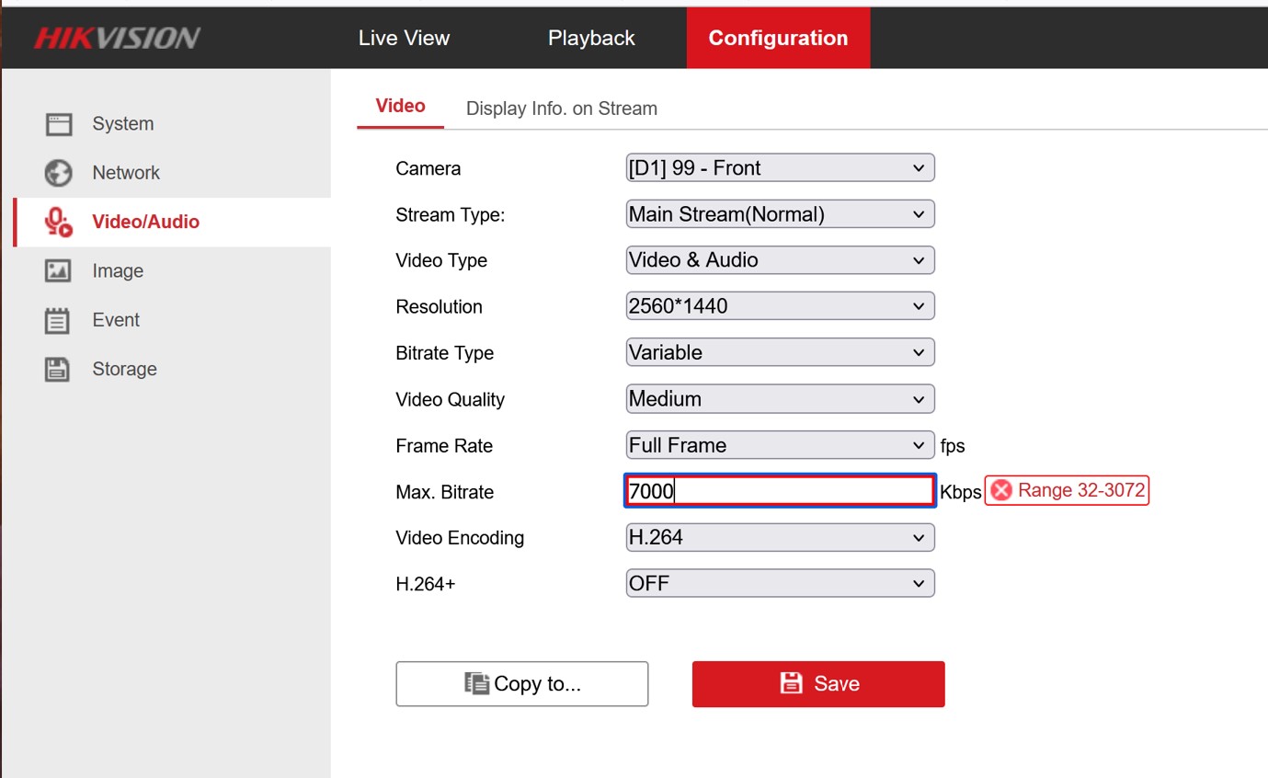Open Display Info. on Stream tab
Screen dimensions: 1268x778
coord(561,109)
